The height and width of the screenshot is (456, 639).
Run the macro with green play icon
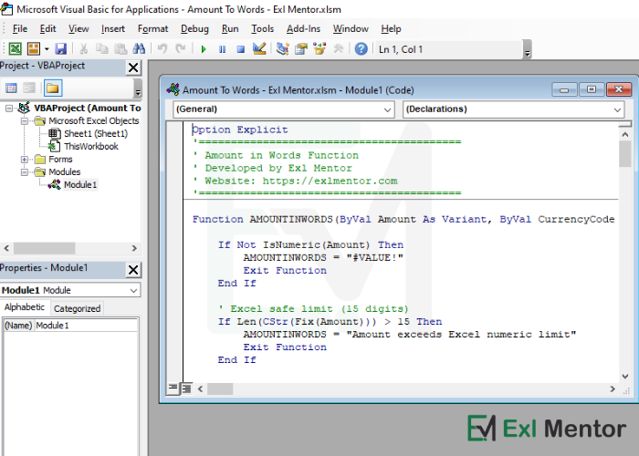(204, 49)
